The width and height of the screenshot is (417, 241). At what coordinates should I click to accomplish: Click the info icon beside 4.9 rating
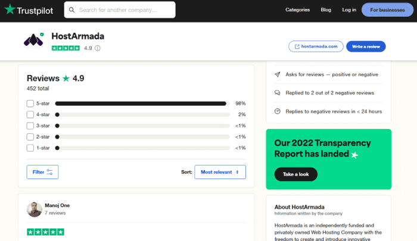pos(98,48)
